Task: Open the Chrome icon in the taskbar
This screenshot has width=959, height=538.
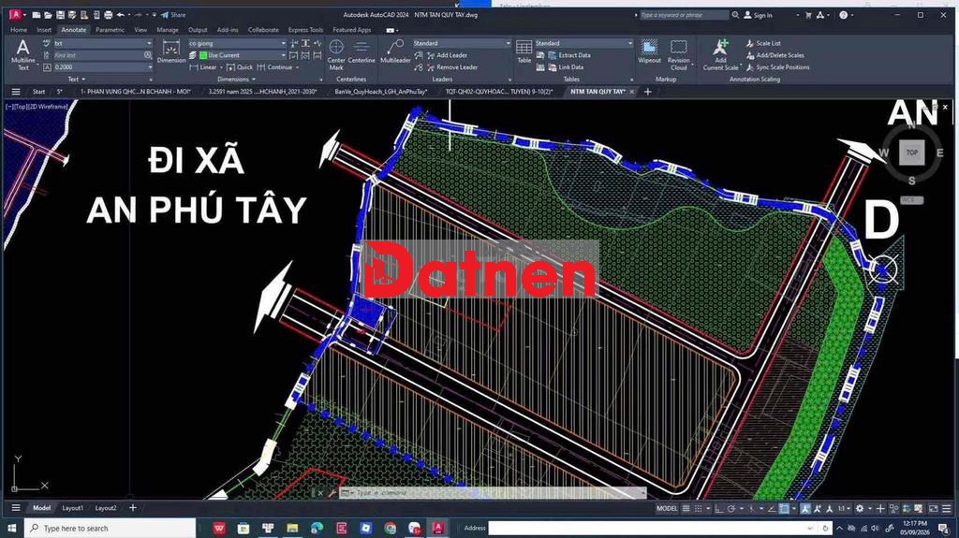Action: (391, 528)
